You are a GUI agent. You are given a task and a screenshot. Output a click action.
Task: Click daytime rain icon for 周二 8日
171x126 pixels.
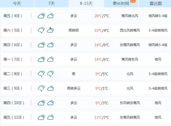[41, 74]
